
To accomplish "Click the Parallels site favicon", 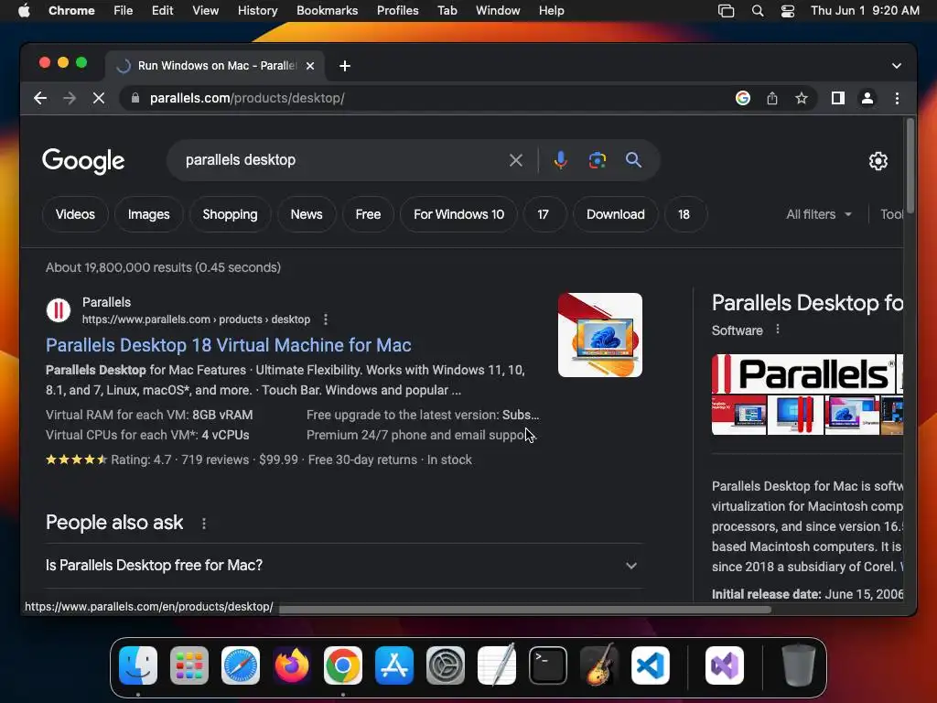I will click(59, 310).
